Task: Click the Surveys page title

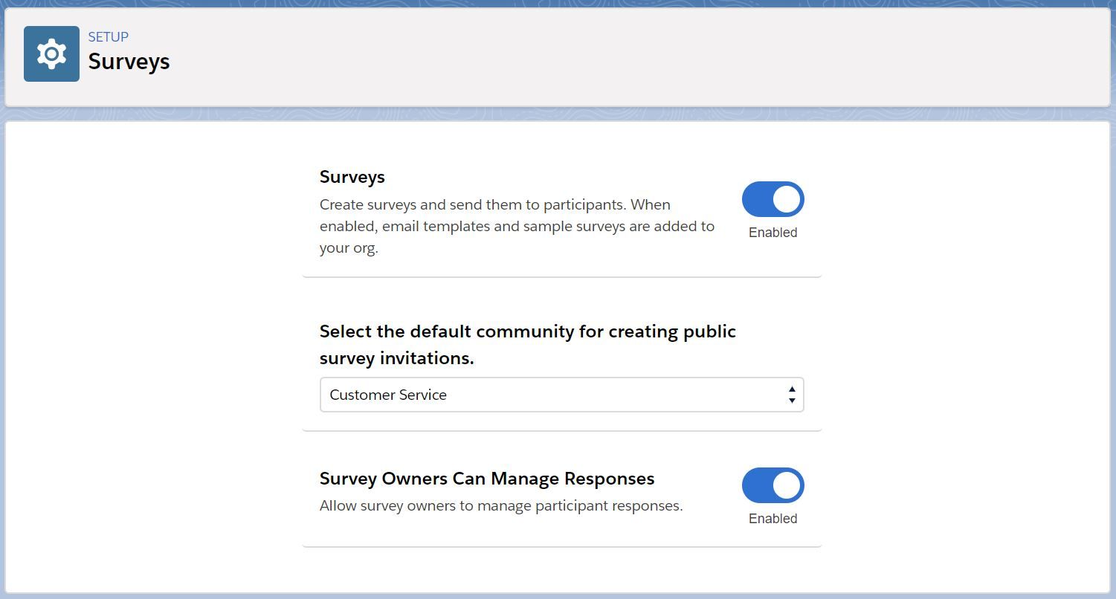Action: pos(129,61)
